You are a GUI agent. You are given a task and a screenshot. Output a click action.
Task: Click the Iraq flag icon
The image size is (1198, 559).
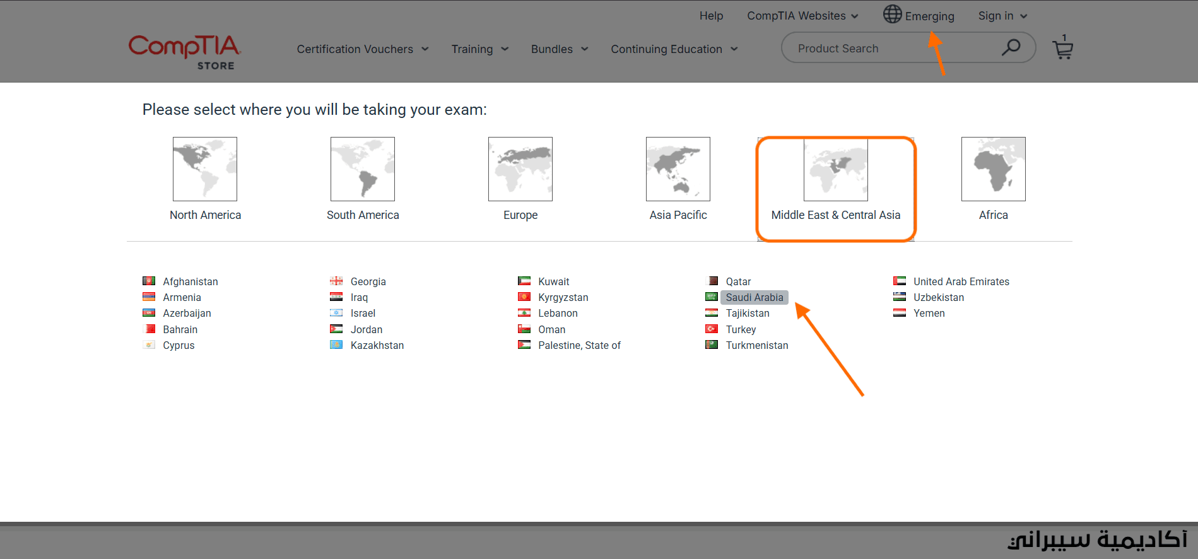click(336, 297)
